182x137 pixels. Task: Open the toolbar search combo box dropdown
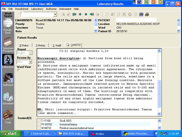click(55, 15)
